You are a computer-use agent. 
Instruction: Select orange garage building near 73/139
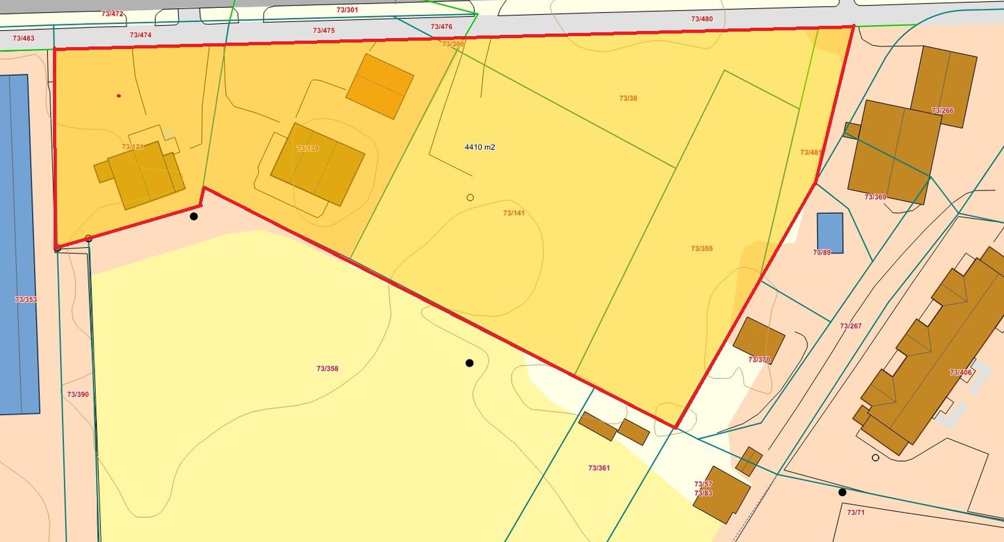point(380,86)
